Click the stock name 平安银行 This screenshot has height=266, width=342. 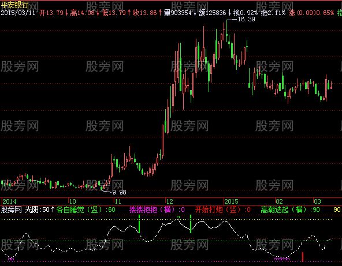14,5
